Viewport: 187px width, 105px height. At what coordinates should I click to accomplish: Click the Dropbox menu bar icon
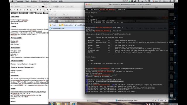click(132, 1)
